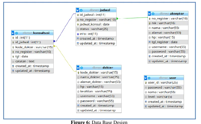Click the date icon beside tgl_register
Viewport: 201px width, 124px height.
pyautogui.click(x=150, y=42)
